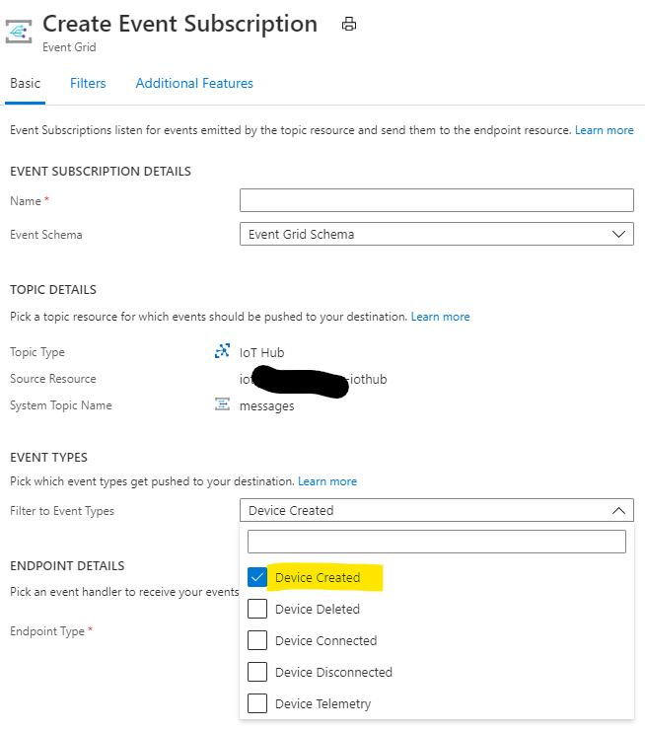The width and height of the screenshot is (645, 730).
Task: Click the Device Connected option label
Action: point(325,640)
